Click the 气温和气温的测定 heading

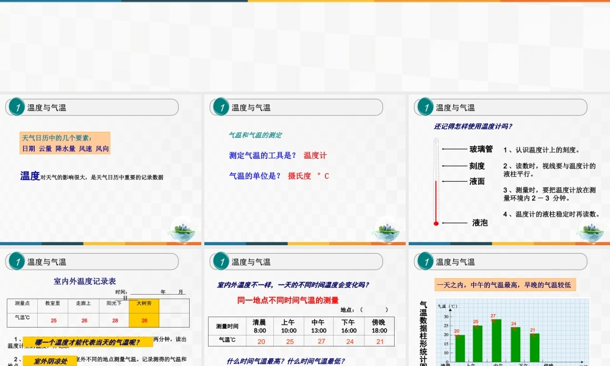[x=256, y=134]
